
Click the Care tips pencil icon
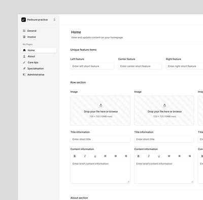pyautogui.click(x=24, y=62)
